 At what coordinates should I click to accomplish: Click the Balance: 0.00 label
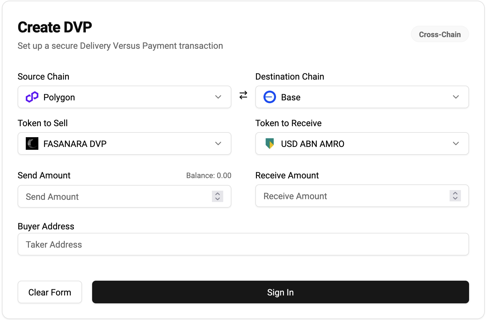209,176
